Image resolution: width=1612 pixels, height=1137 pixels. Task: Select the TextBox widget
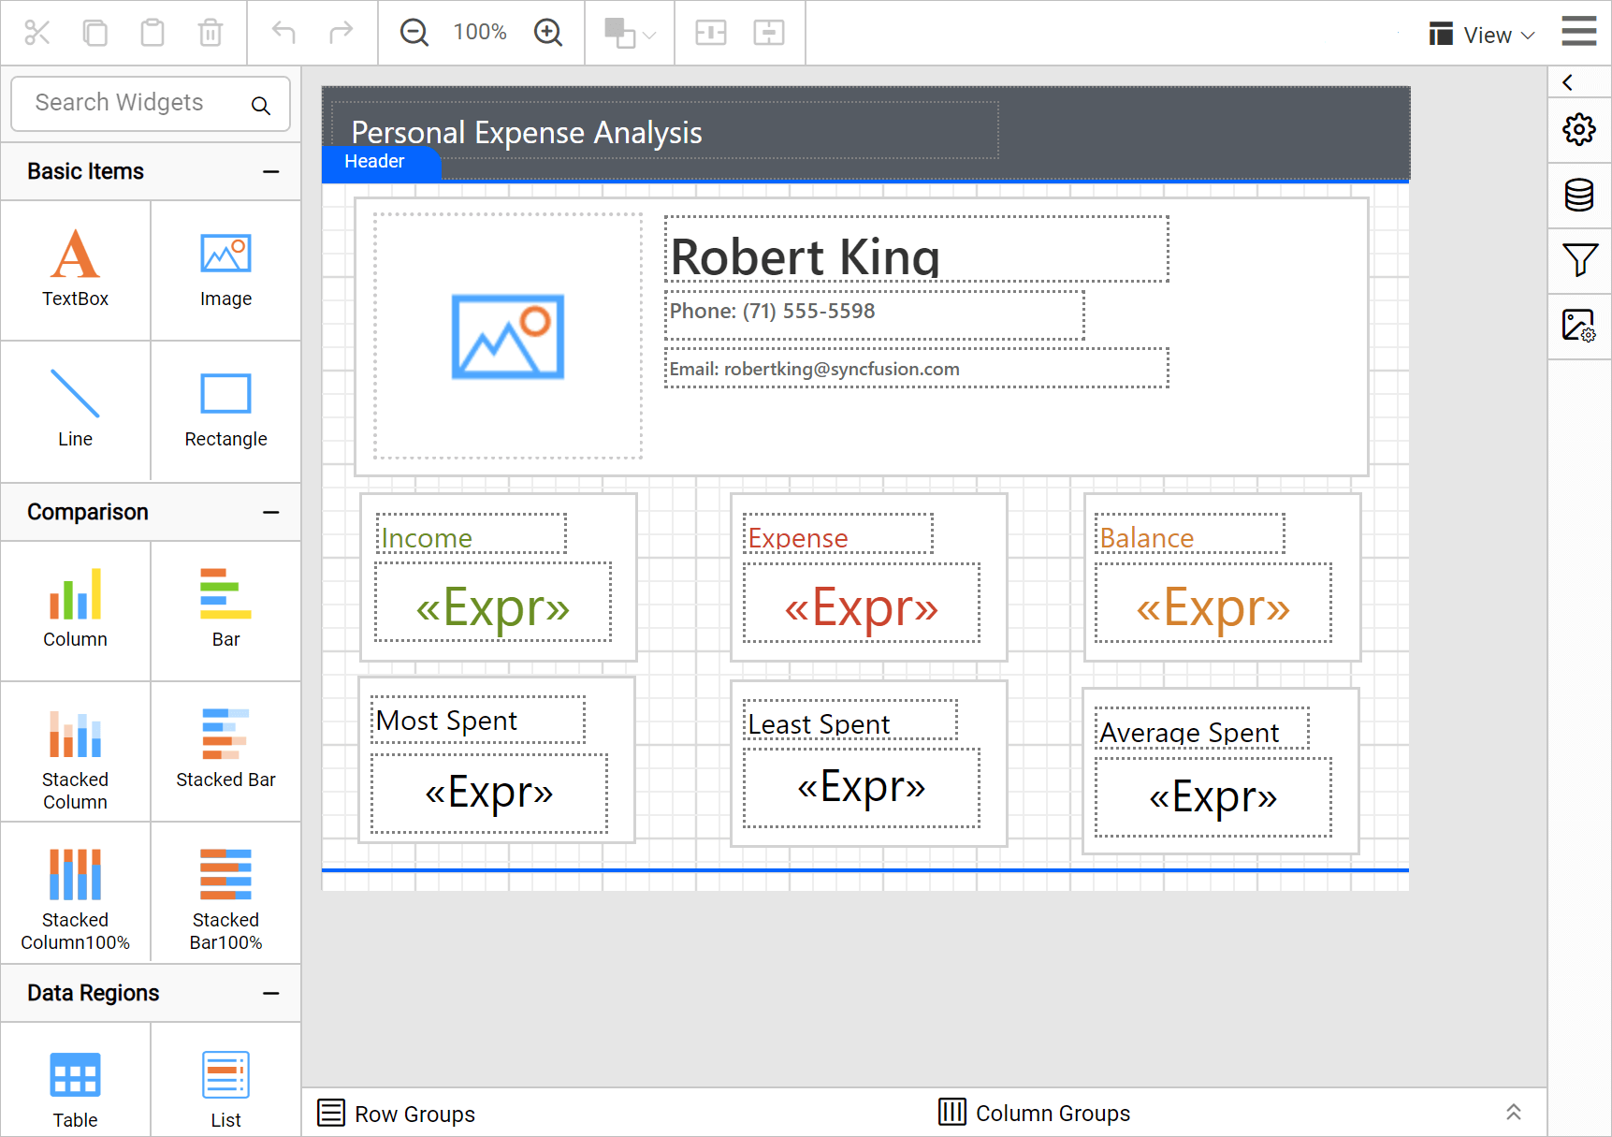75,270
